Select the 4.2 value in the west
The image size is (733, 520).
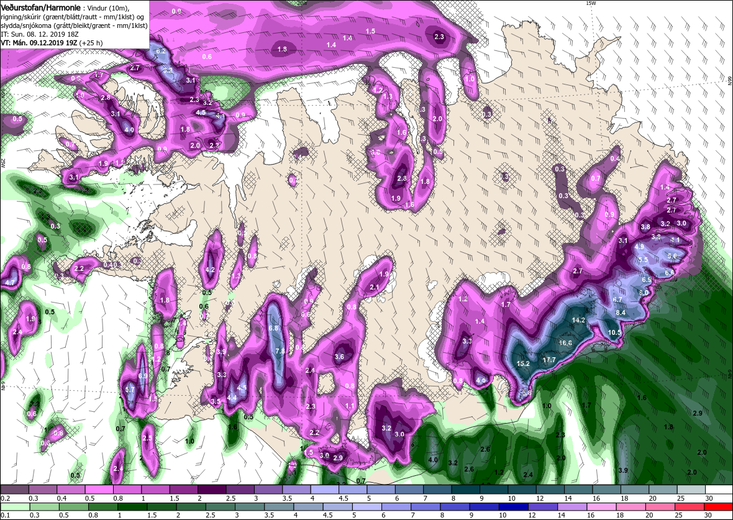(210, 270)
